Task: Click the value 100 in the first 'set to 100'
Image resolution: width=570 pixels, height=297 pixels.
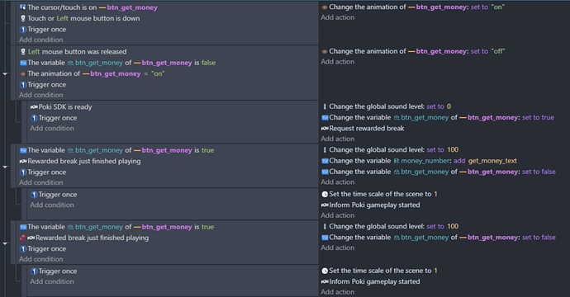Action: point(453,150)
